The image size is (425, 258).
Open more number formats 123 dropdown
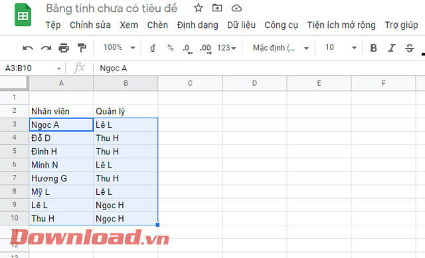(x=226, y=48)
